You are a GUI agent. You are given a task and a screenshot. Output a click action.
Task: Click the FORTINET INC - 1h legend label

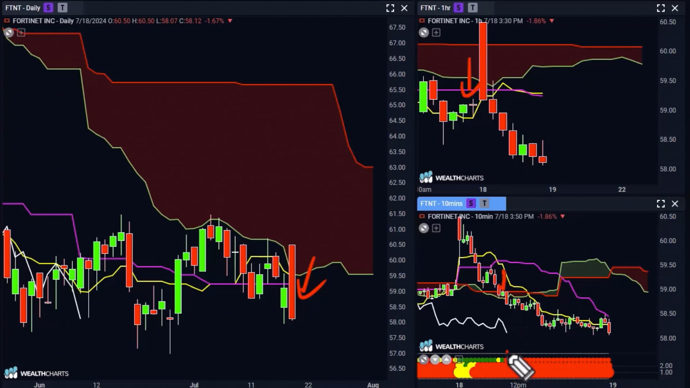coord(455,21)
